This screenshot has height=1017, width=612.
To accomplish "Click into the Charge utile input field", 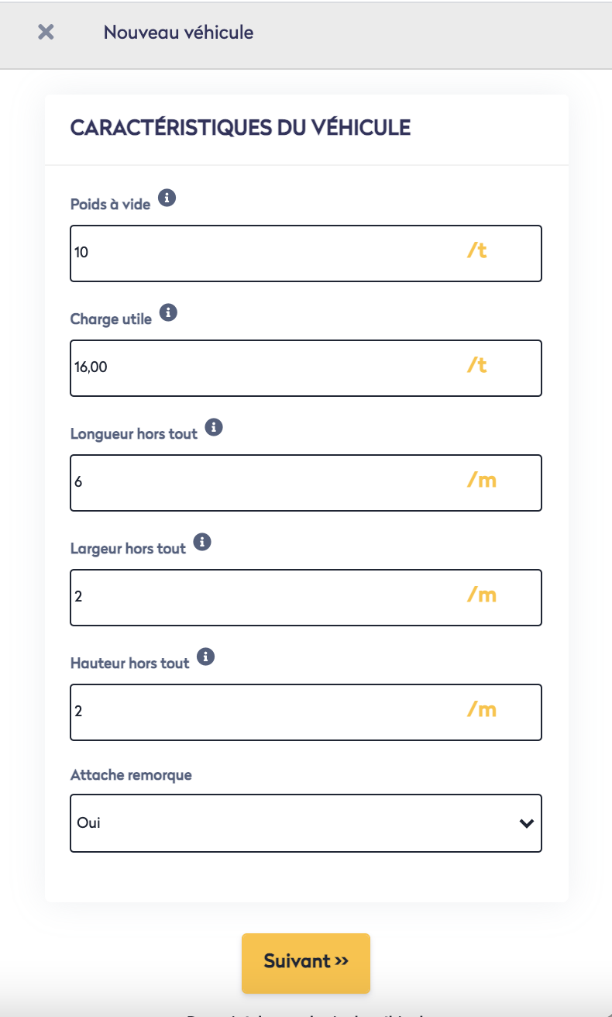I will point(263,368).
